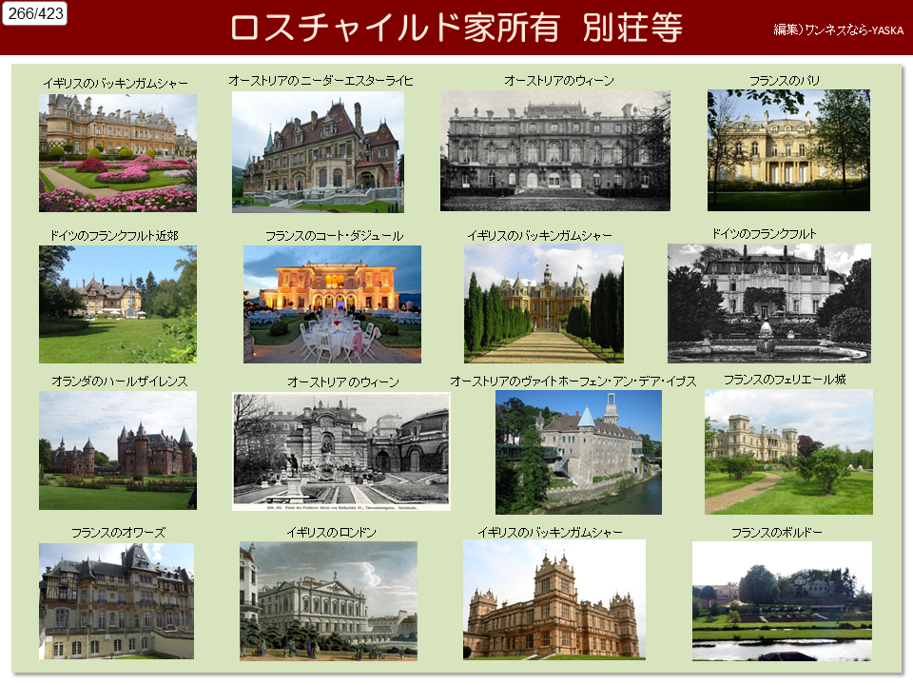Open the オランダのハールザイレンス castle photo

118,450
